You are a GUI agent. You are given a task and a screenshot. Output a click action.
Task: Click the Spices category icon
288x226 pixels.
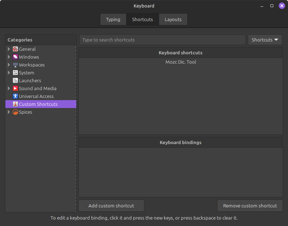coord(15,112)
